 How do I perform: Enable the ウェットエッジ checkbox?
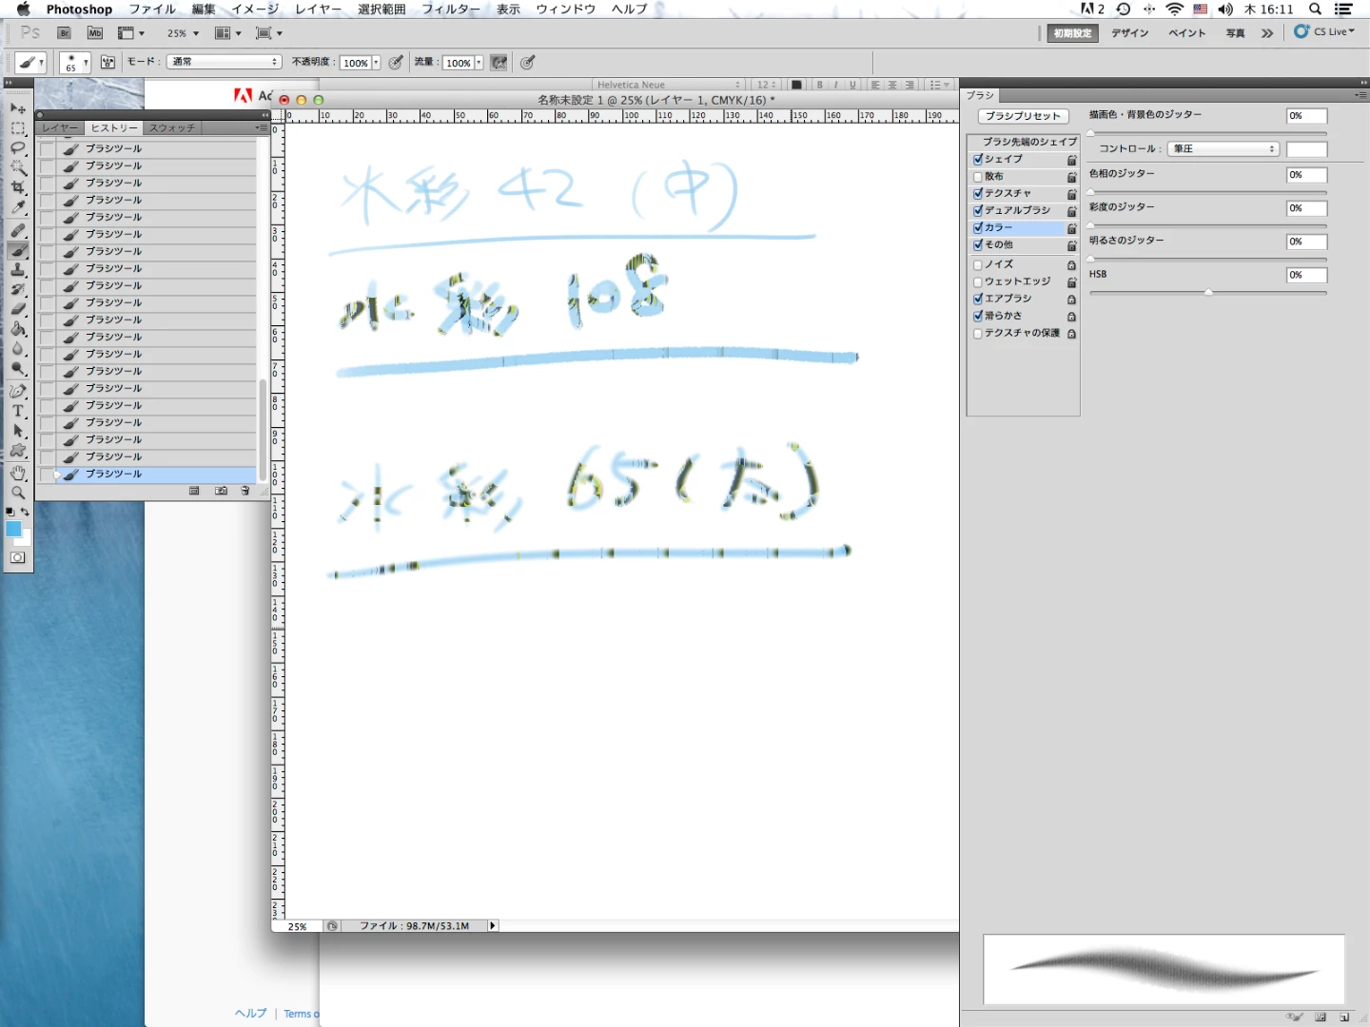pyautogui.click(x=978, y=282)
